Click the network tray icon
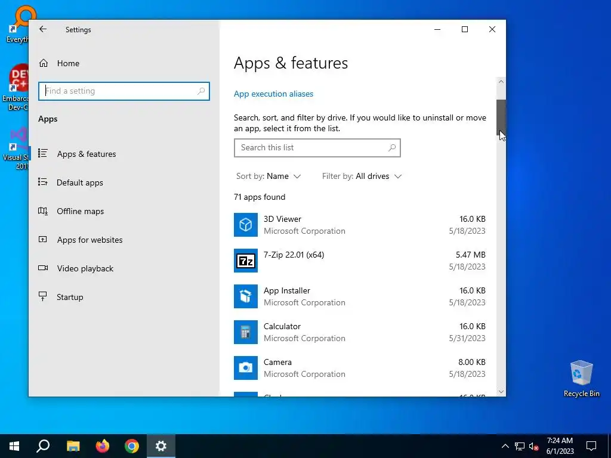 [520, 446]
